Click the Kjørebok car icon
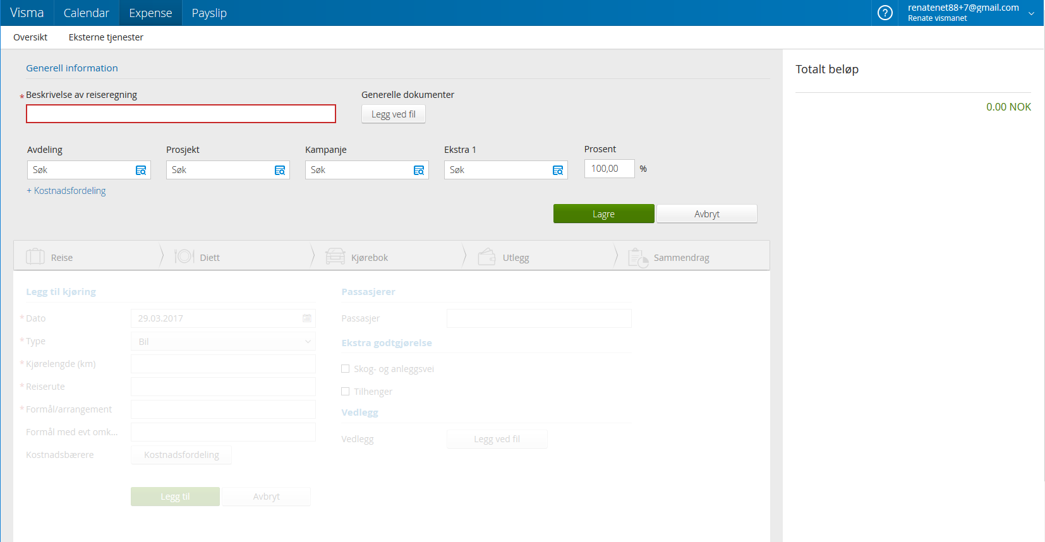 click(335, 256)
